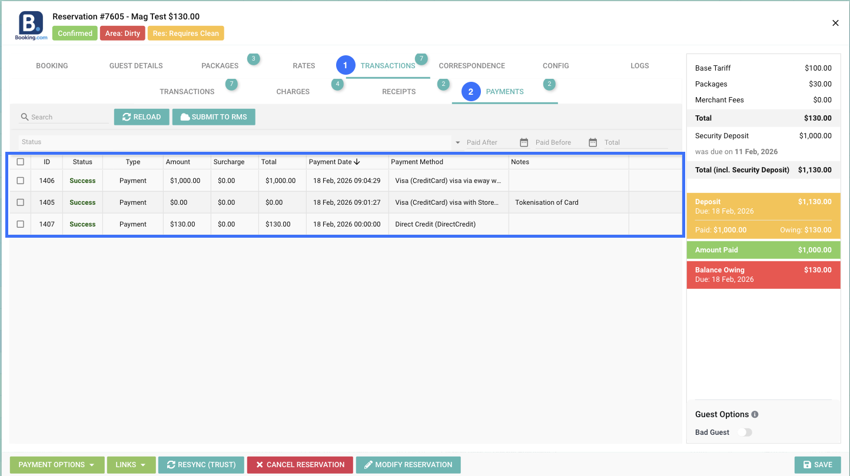Image resolution: width=850 pixels, height=476 pixels.
Task: Click the Paid After calendar icon
Action: tap(524, 142)
